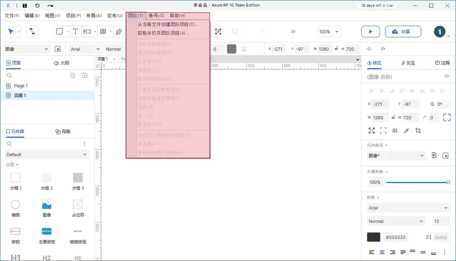
Task: Toggle visibility with the eye icon near W/H fields
Action: click(x=369, y=49)
